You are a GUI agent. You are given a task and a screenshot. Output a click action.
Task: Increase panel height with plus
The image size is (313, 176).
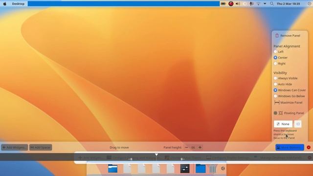tap(200, 148)
